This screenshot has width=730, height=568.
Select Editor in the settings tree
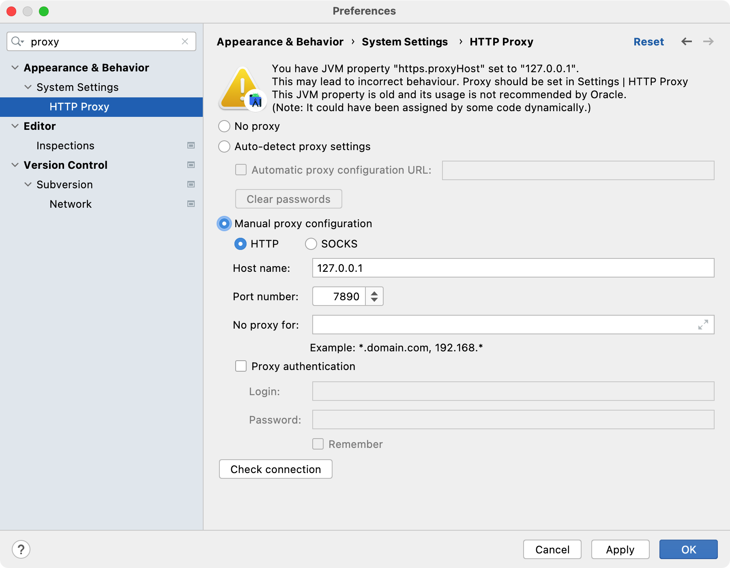point(39,126)
